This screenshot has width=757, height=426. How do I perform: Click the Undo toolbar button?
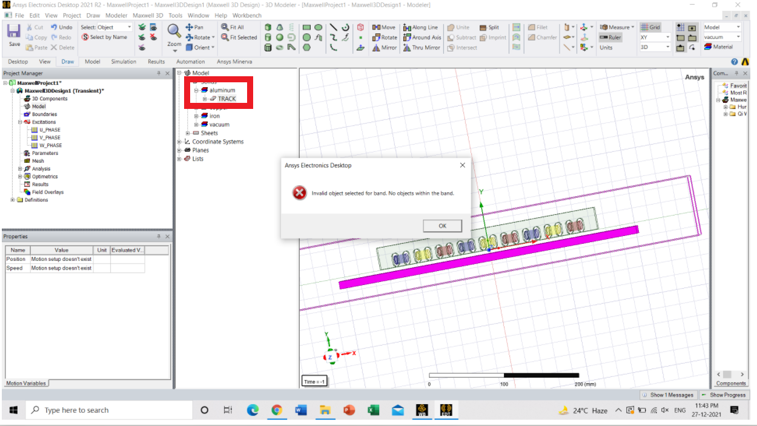(x=61, y=27)
